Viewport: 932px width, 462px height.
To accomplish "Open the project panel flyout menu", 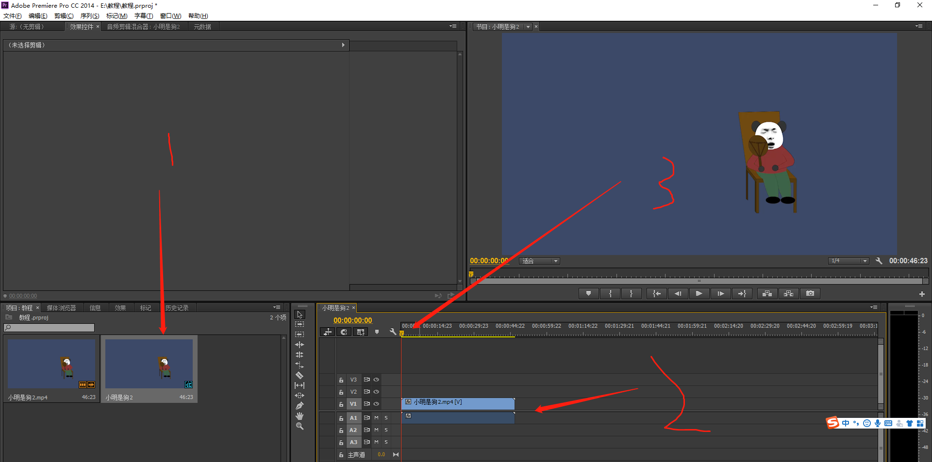I will tap(277, 307).
